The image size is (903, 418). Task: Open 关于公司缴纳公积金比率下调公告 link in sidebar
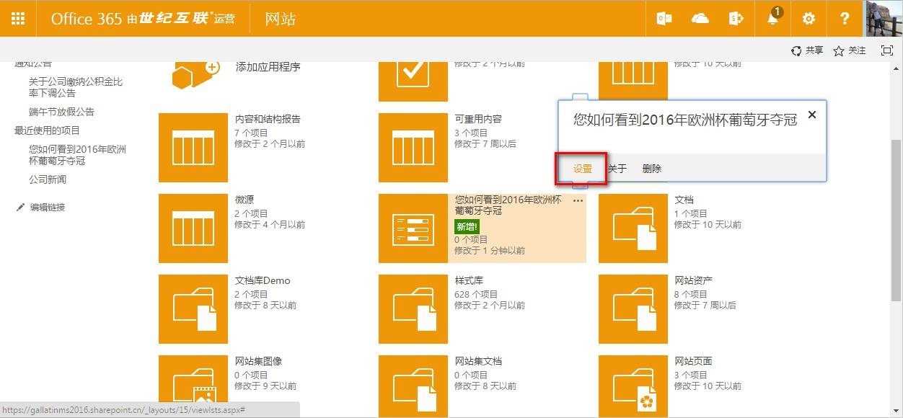(76, 87)
